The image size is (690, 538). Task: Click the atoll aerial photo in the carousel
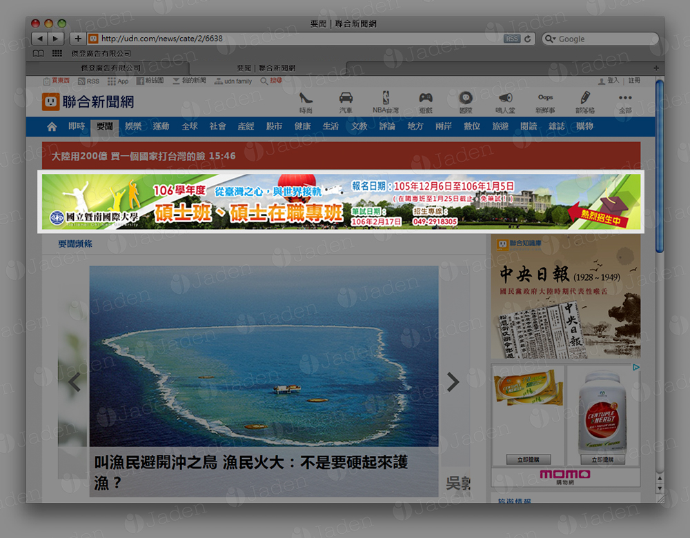[264, 356]
